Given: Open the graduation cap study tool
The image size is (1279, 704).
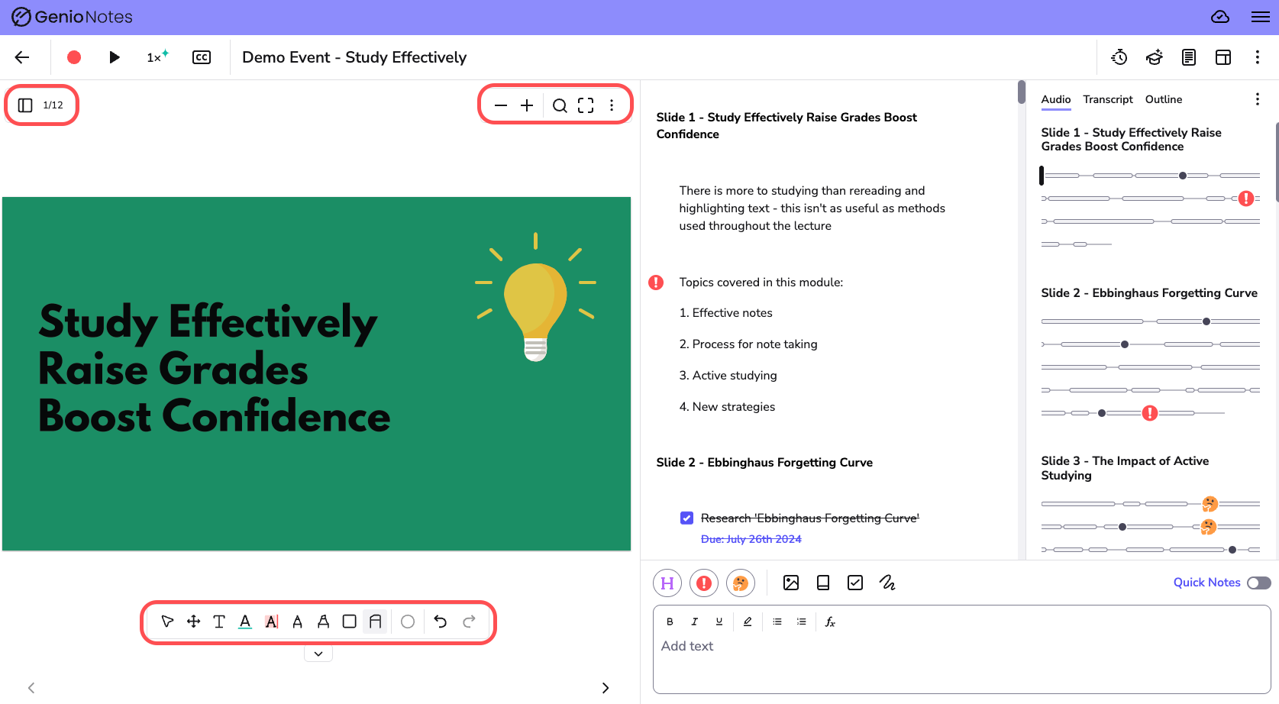Looking at the screenshot, I should (x=1155, y=57).
